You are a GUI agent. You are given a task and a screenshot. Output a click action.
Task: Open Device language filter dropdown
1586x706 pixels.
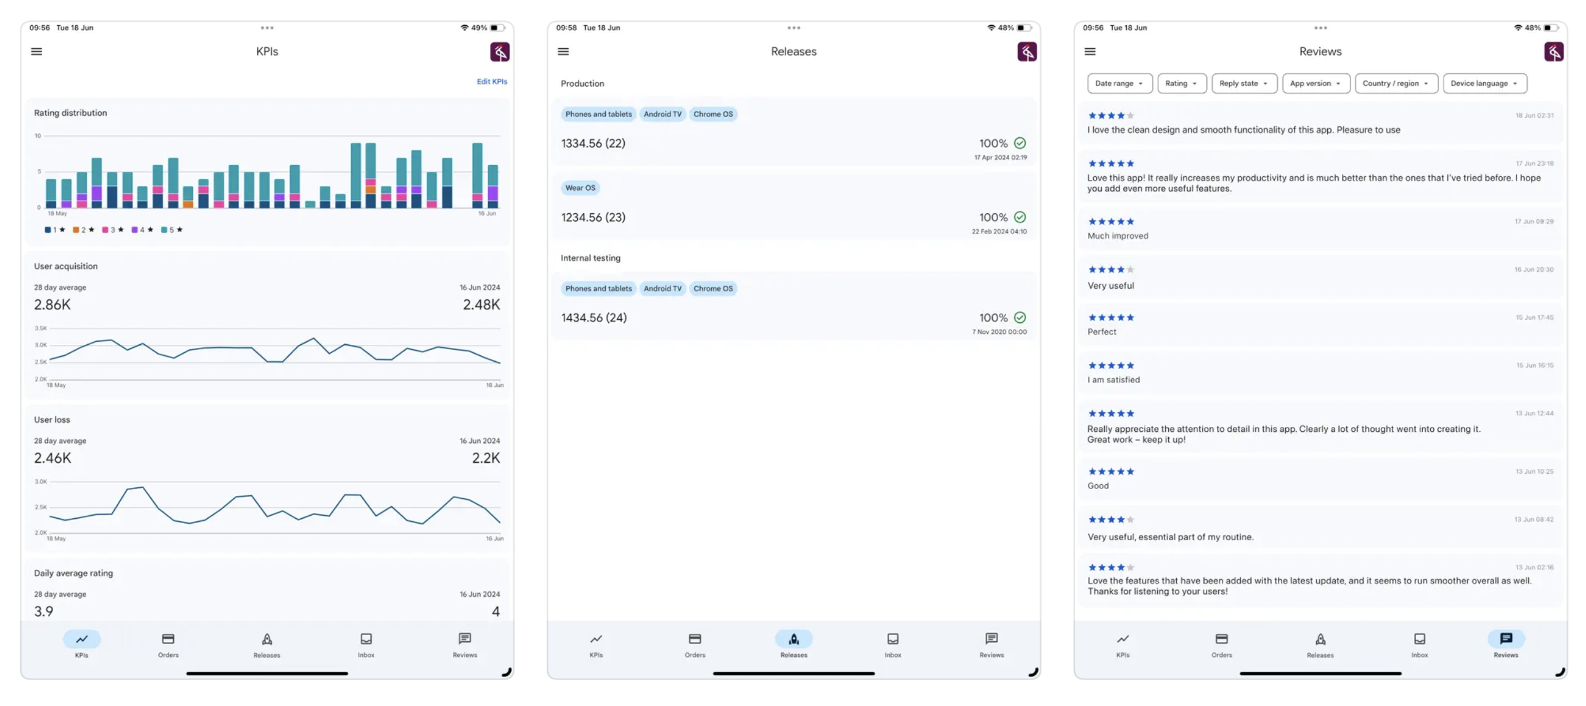click(1484, 83)
